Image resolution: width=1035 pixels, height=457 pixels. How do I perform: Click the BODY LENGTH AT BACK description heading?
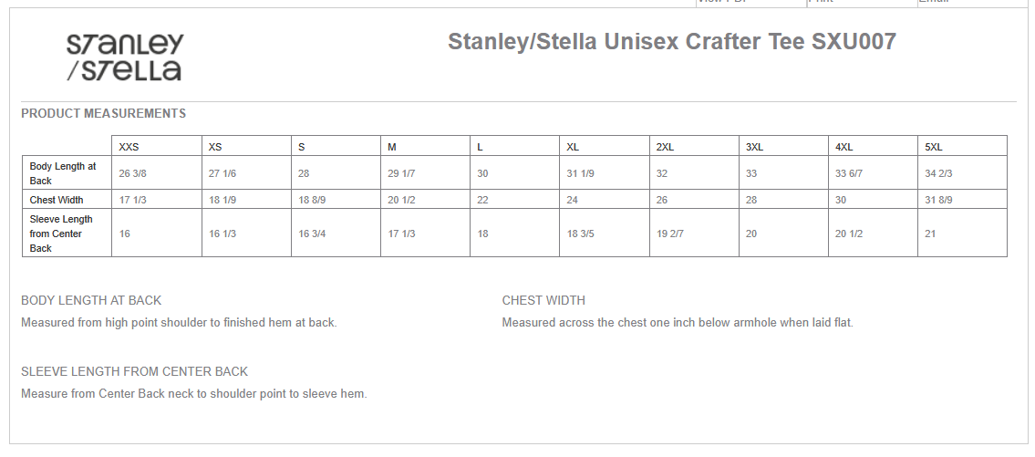91,300
